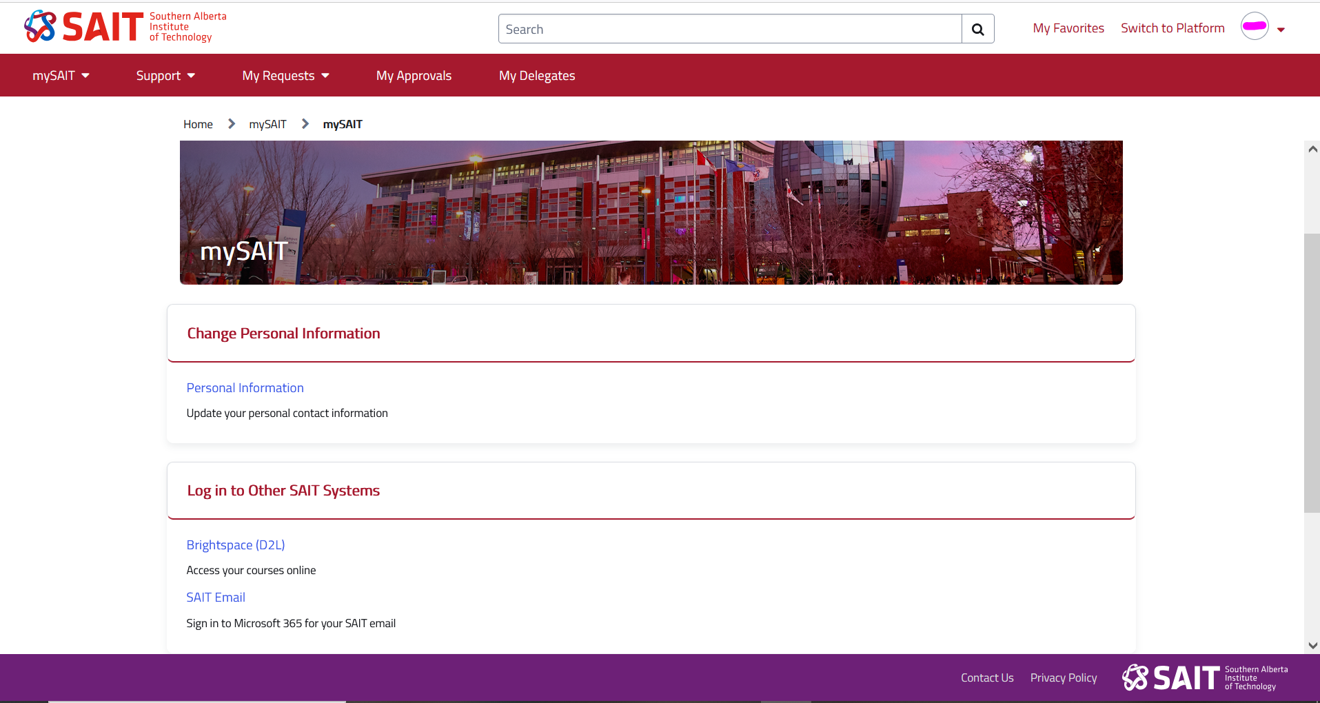Open the user avatar menu
The image size is (1320, 703).
coord(1255,26)
